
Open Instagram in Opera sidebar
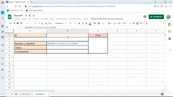pos(2,37)
